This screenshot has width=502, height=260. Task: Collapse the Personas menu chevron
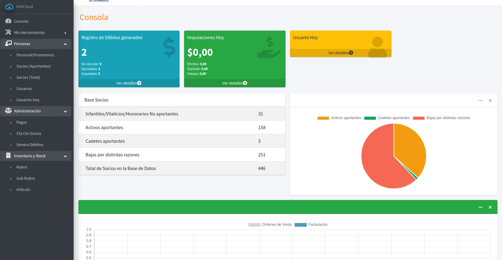pyautogui.click(x=65, y=44)
